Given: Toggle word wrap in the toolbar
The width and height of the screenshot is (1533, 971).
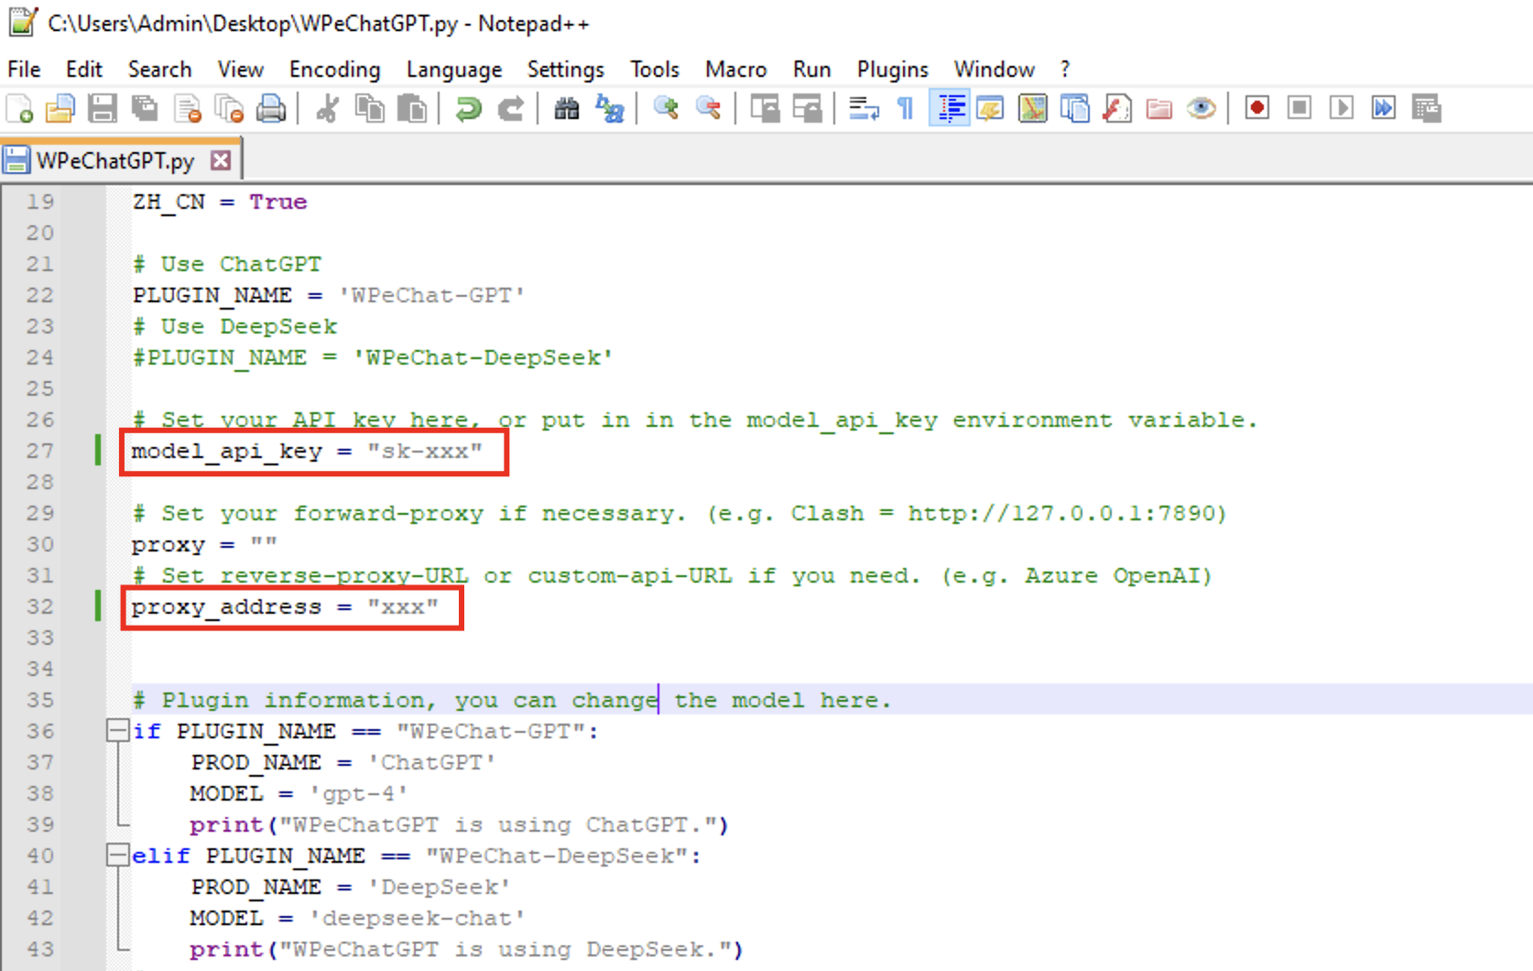Looking at the screenshot, I should click(864, 108).
